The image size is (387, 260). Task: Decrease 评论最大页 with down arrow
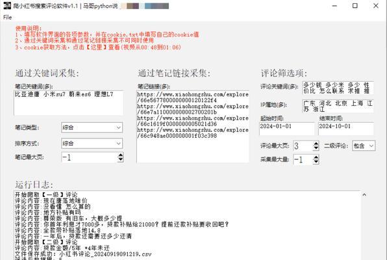click(x=316, y=148)
